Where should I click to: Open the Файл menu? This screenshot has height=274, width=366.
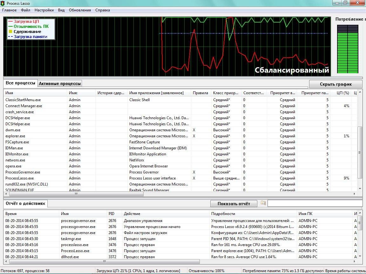25,10
